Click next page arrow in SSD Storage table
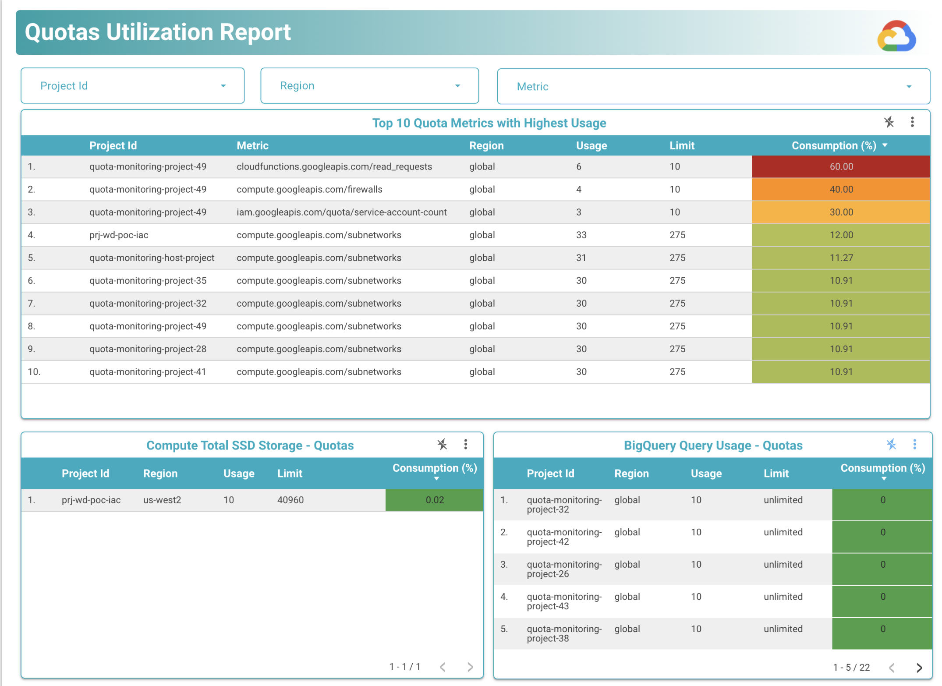The height and width of the screenshot is (686, 942). pyautogui.click(x=470, y=667)
